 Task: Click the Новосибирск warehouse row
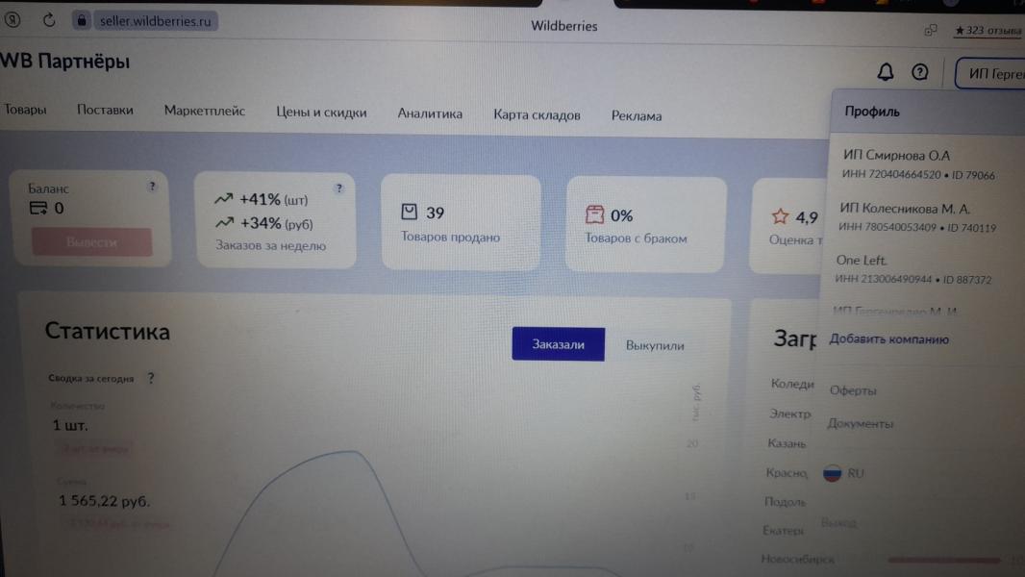[x=797, y=559]
